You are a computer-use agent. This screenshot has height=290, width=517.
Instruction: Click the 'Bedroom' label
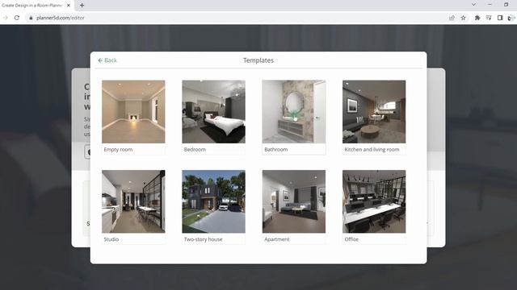click(x=195, y=150)
